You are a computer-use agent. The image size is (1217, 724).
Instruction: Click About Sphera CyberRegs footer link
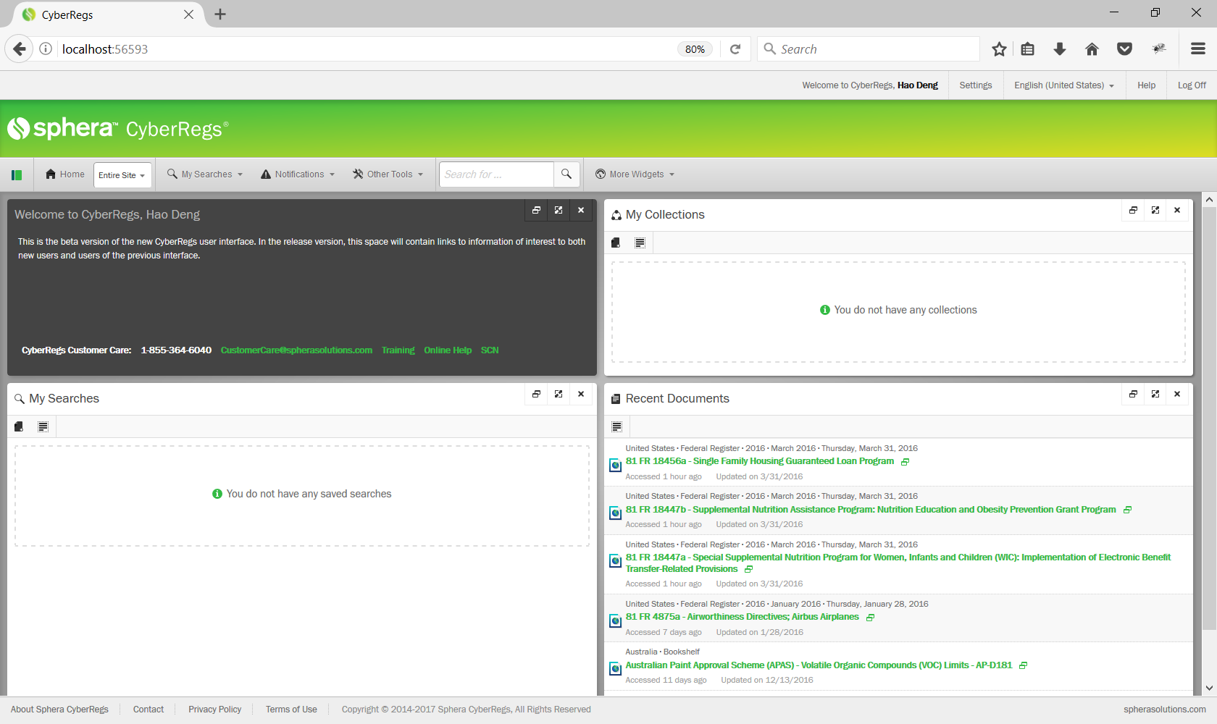point(59,710)
